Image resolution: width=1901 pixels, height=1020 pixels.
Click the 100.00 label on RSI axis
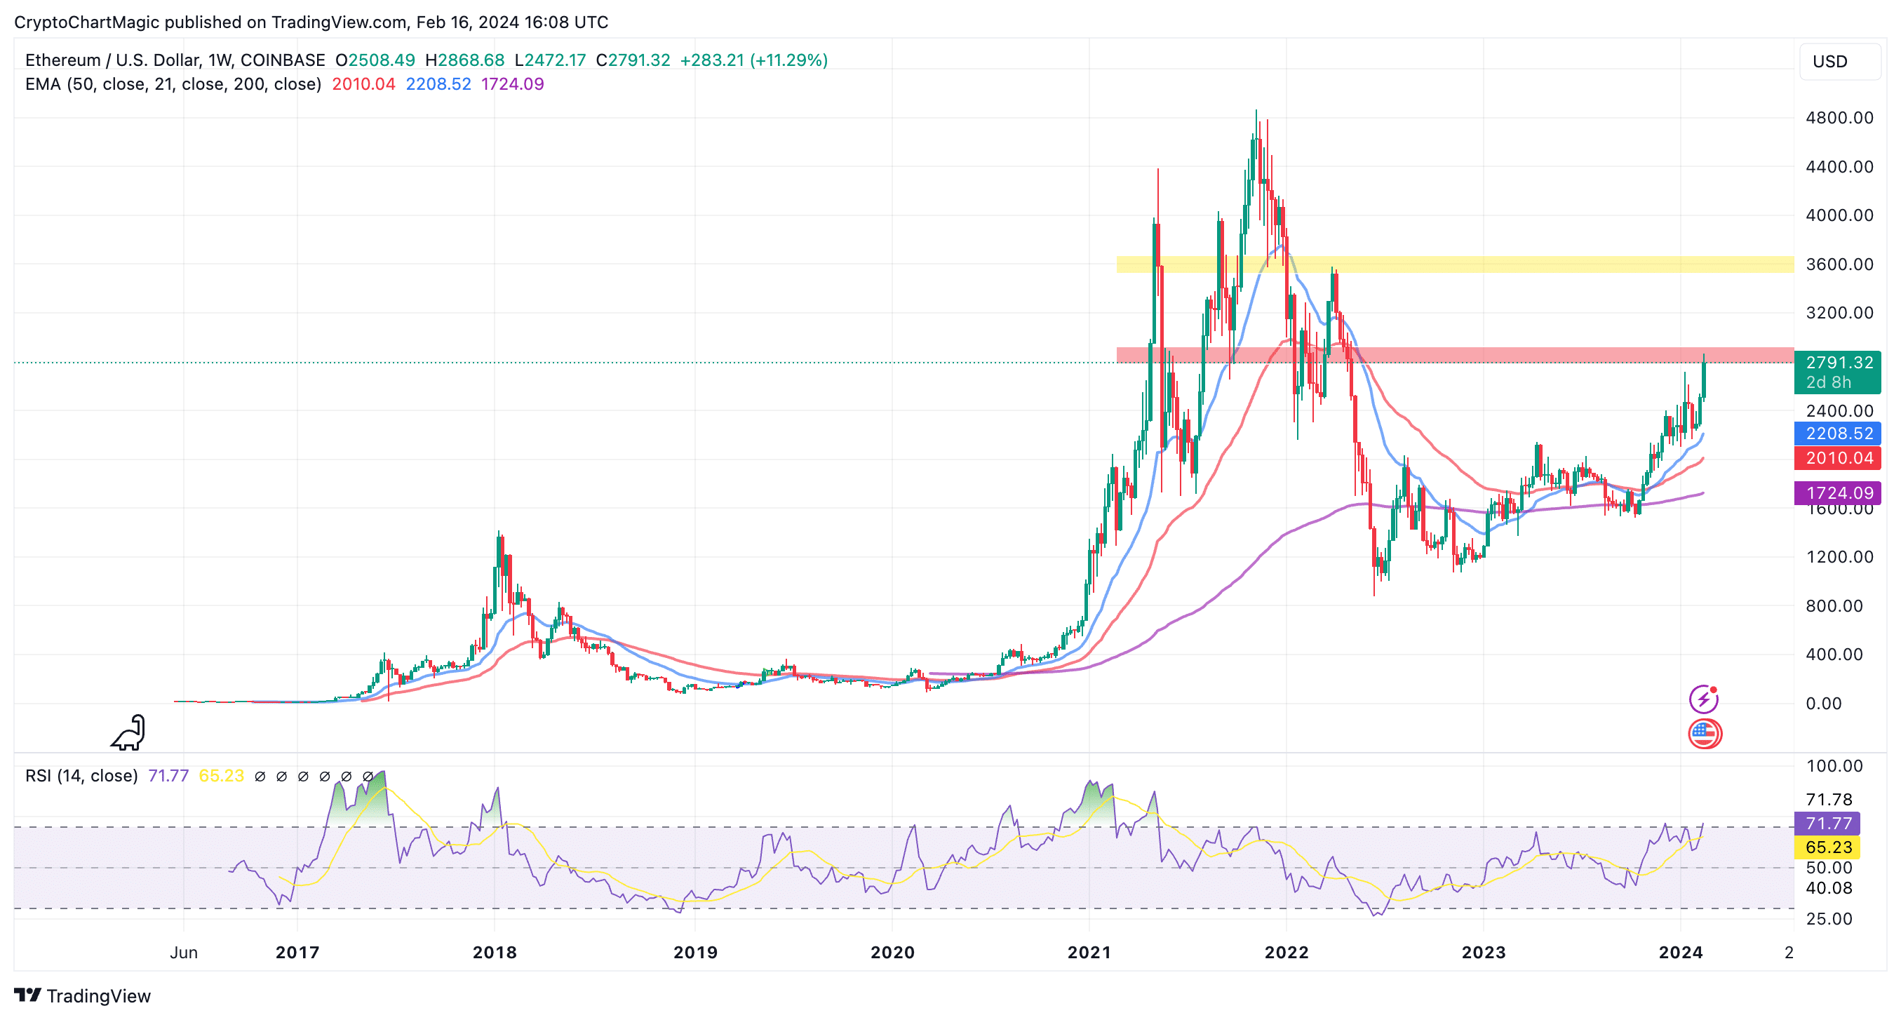pos(1834,765)
